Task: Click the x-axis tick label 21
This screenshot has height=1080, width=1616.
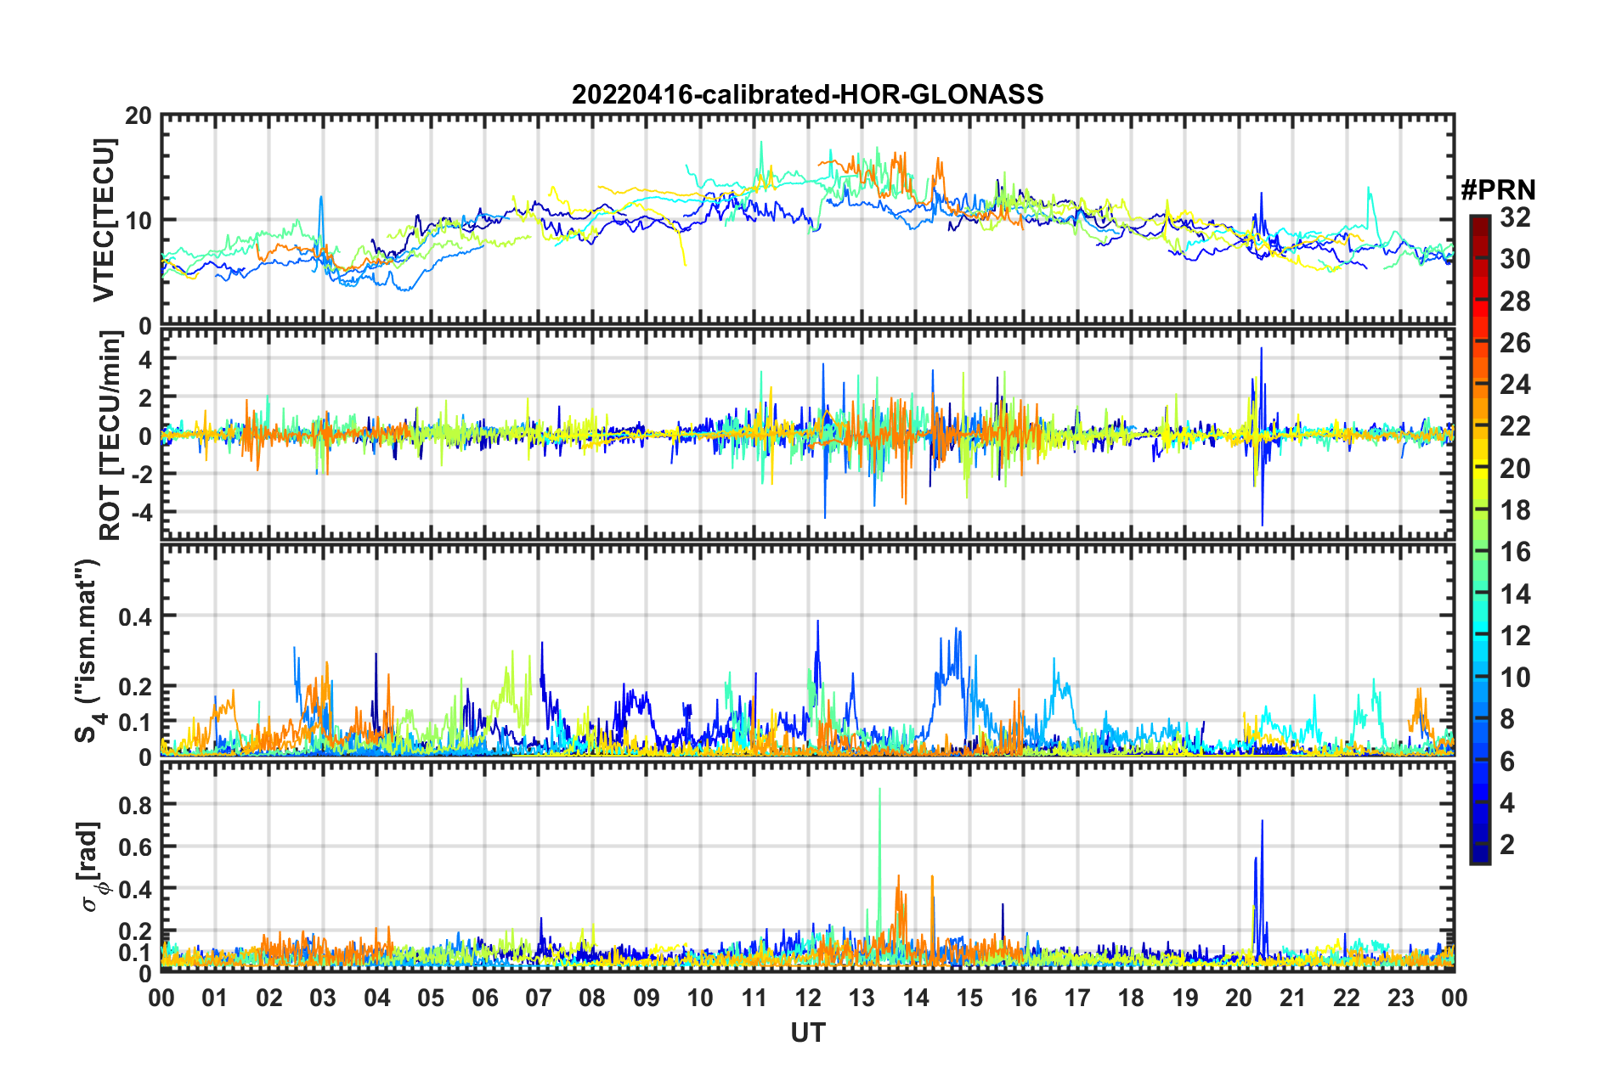Action: [1293, 998]
